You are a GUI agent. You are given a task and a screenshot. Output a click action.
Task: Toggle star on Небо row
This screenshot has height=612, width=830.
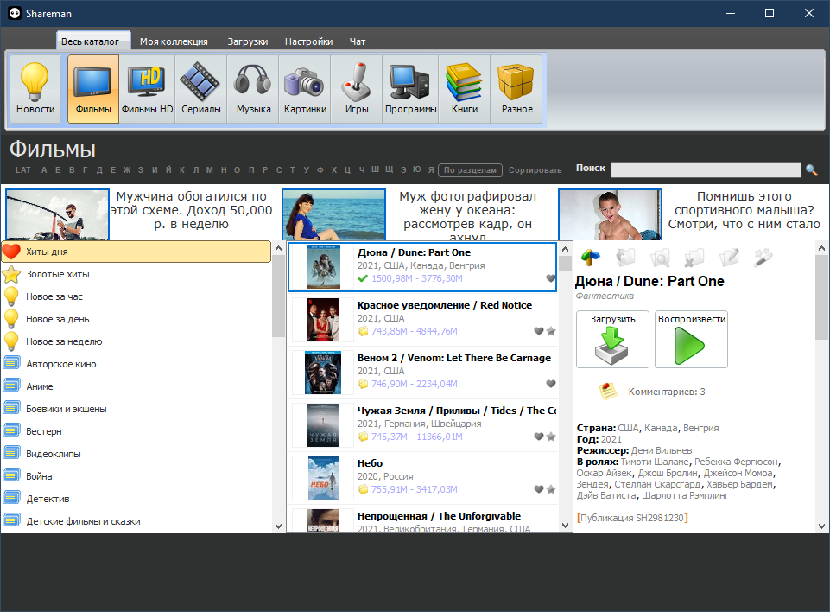tap(551, 489)
